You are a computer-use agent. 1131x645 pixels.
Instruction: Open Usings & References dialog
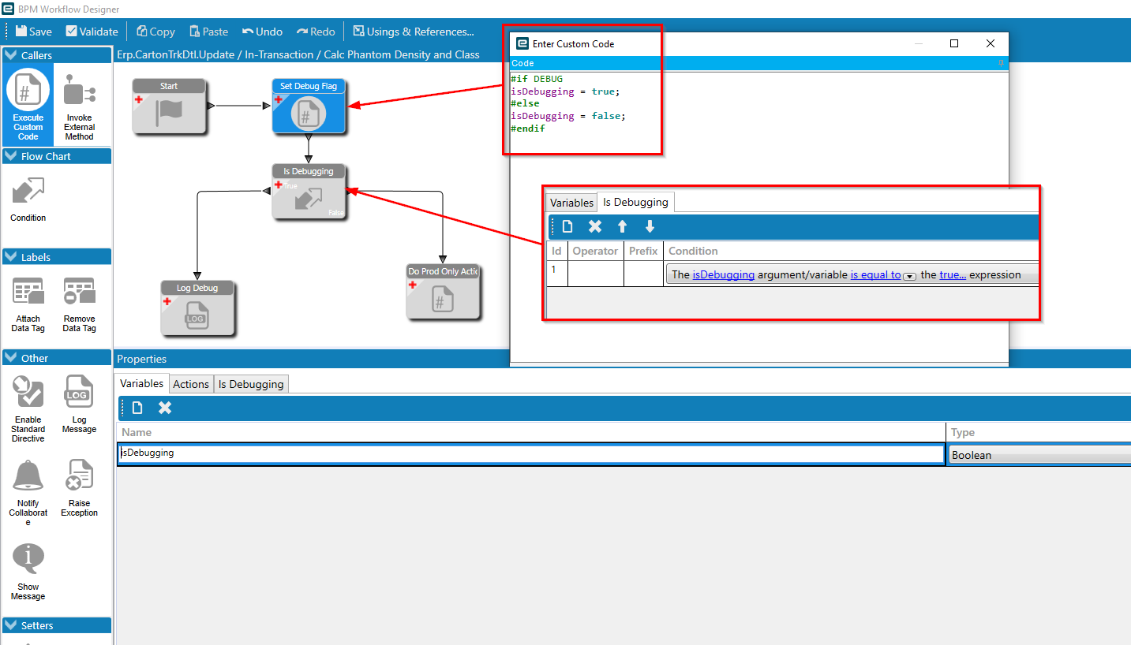[414, 32]
